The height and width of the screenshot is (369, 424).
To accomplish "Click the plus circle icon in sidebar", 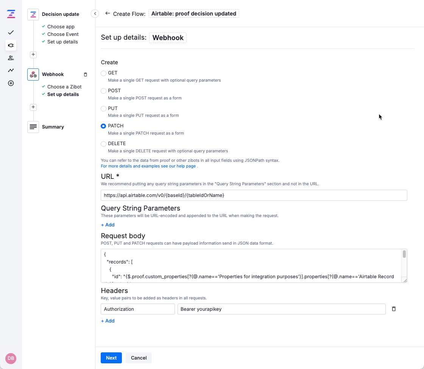I will [x=11, y=83].
